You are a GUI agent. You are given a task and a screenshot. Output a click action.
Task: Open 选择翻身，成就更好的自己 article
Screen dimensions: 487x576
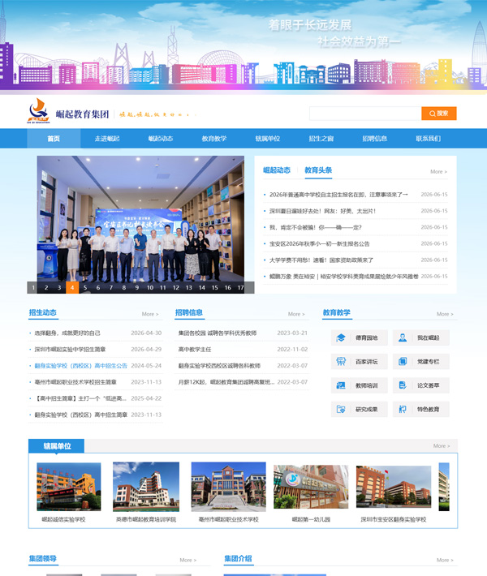pyautogui.click(x=67, y=333)
